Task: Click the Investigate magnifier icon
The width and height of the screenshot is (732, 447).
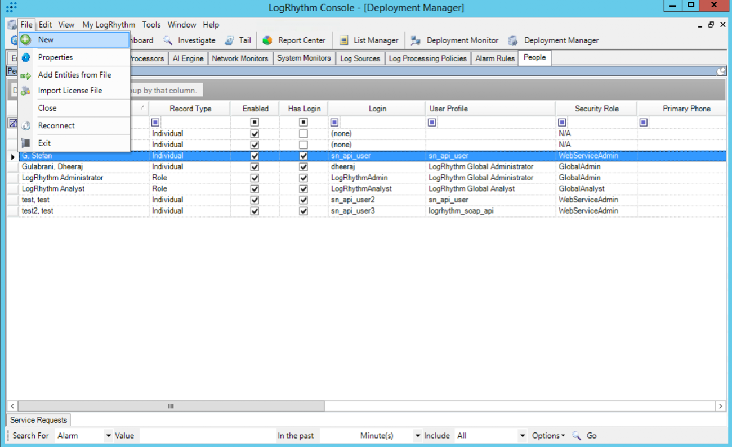Action: pos(168,40)
